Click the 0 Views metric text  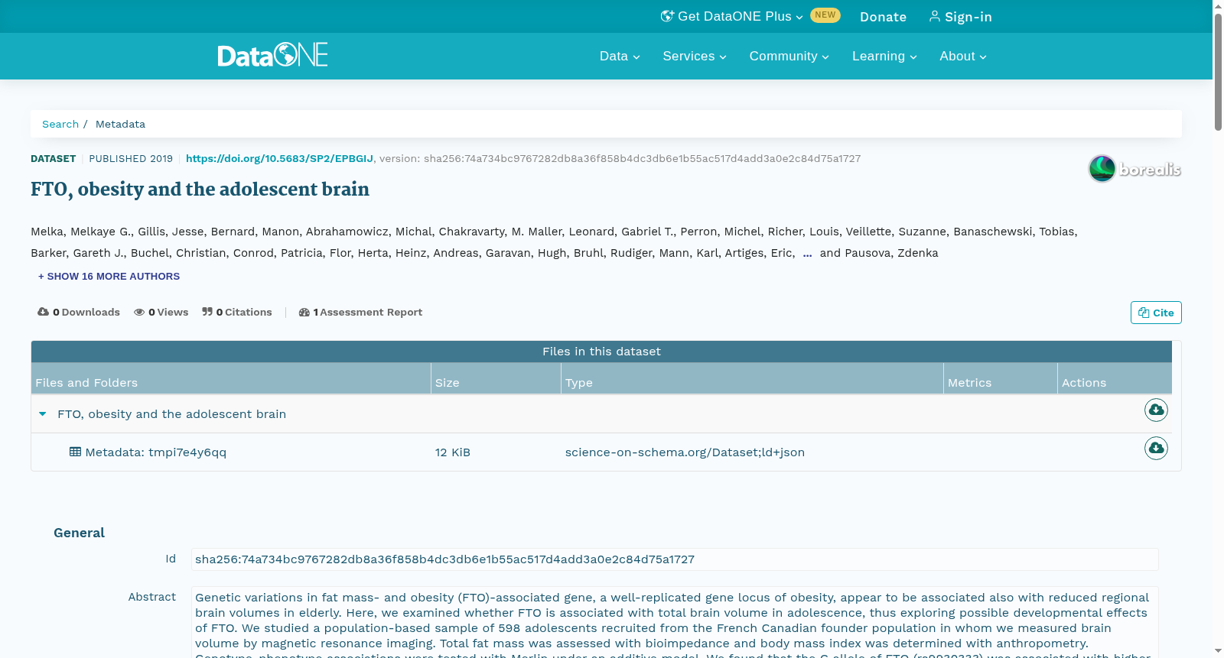168,312
